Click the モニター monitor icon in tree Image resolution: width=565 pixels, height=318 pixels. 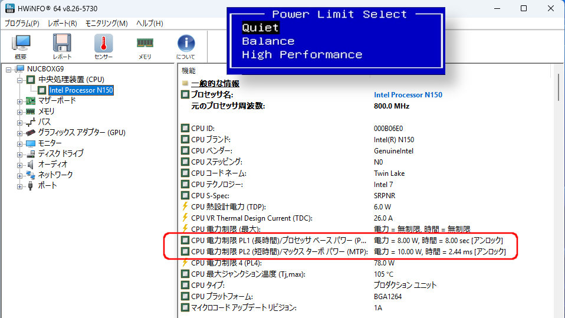(x=31, y=143)
